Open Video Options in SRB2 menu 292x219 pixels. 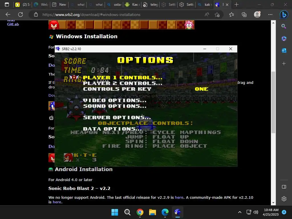point(115,100)
